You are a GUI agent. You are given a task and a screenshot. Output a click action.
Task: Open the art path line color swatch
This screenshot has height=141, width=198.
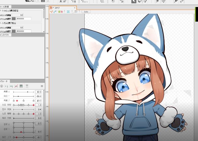14,31
